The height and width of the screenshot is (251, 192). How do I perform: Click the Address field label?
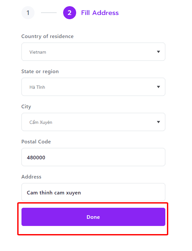point(32,177)
